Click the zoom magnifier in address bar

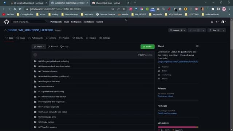click(x=113, y=9)
